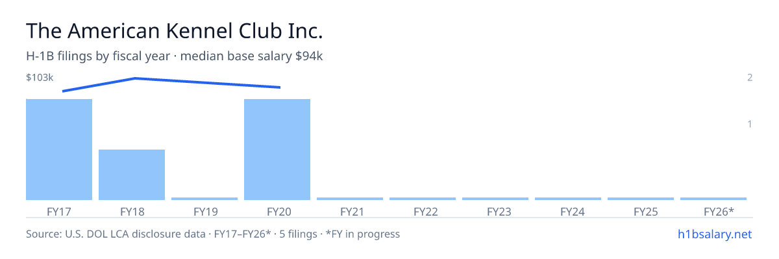This screenshot has width=779, height=259.
Task: Click the FY20 filings bar
Action: pyautogui.click(x=277, y=150)
